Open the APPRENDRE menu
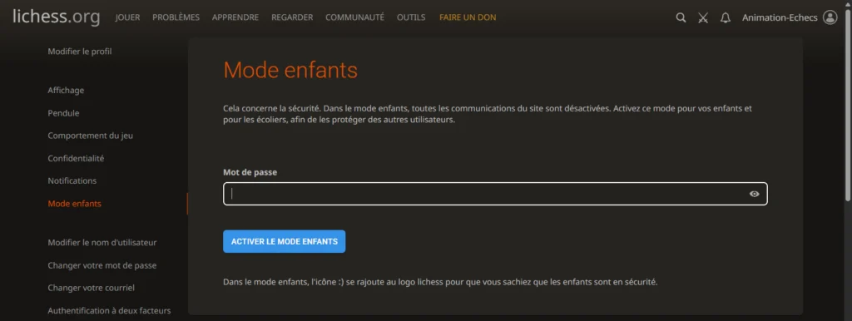Image resolution: width=852 pixels, height=321 pixels. tap(235, 17)
